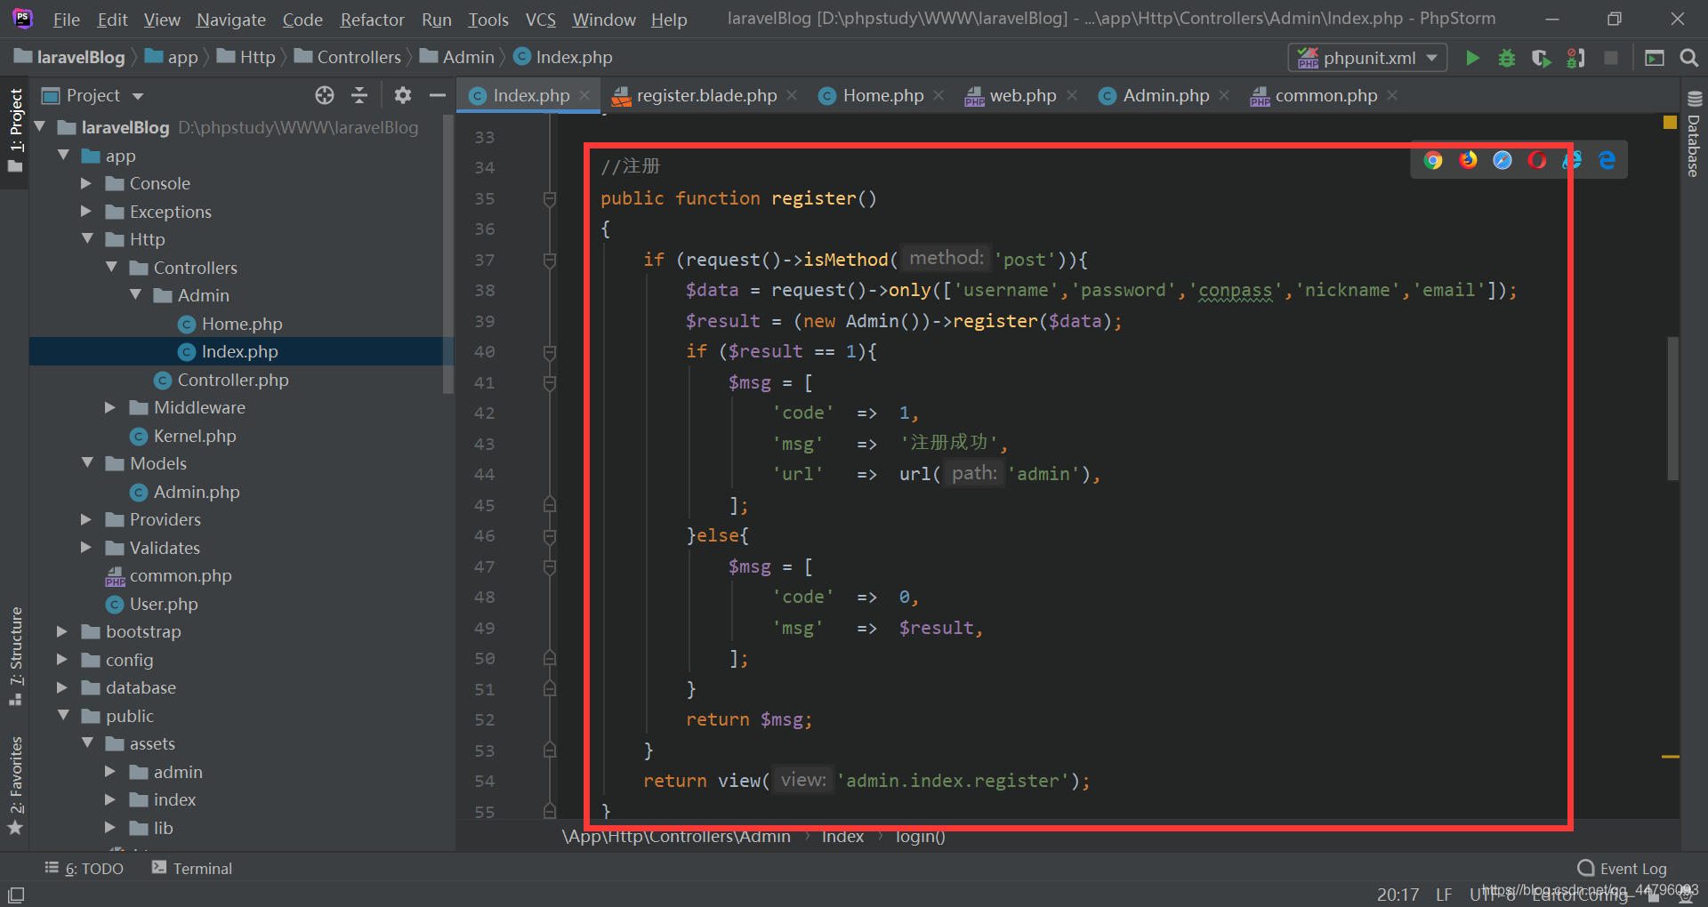Expand the Middleware folder
This screenshot has width=1708, height=907.
pyautogui.click(x=110, y=407)
